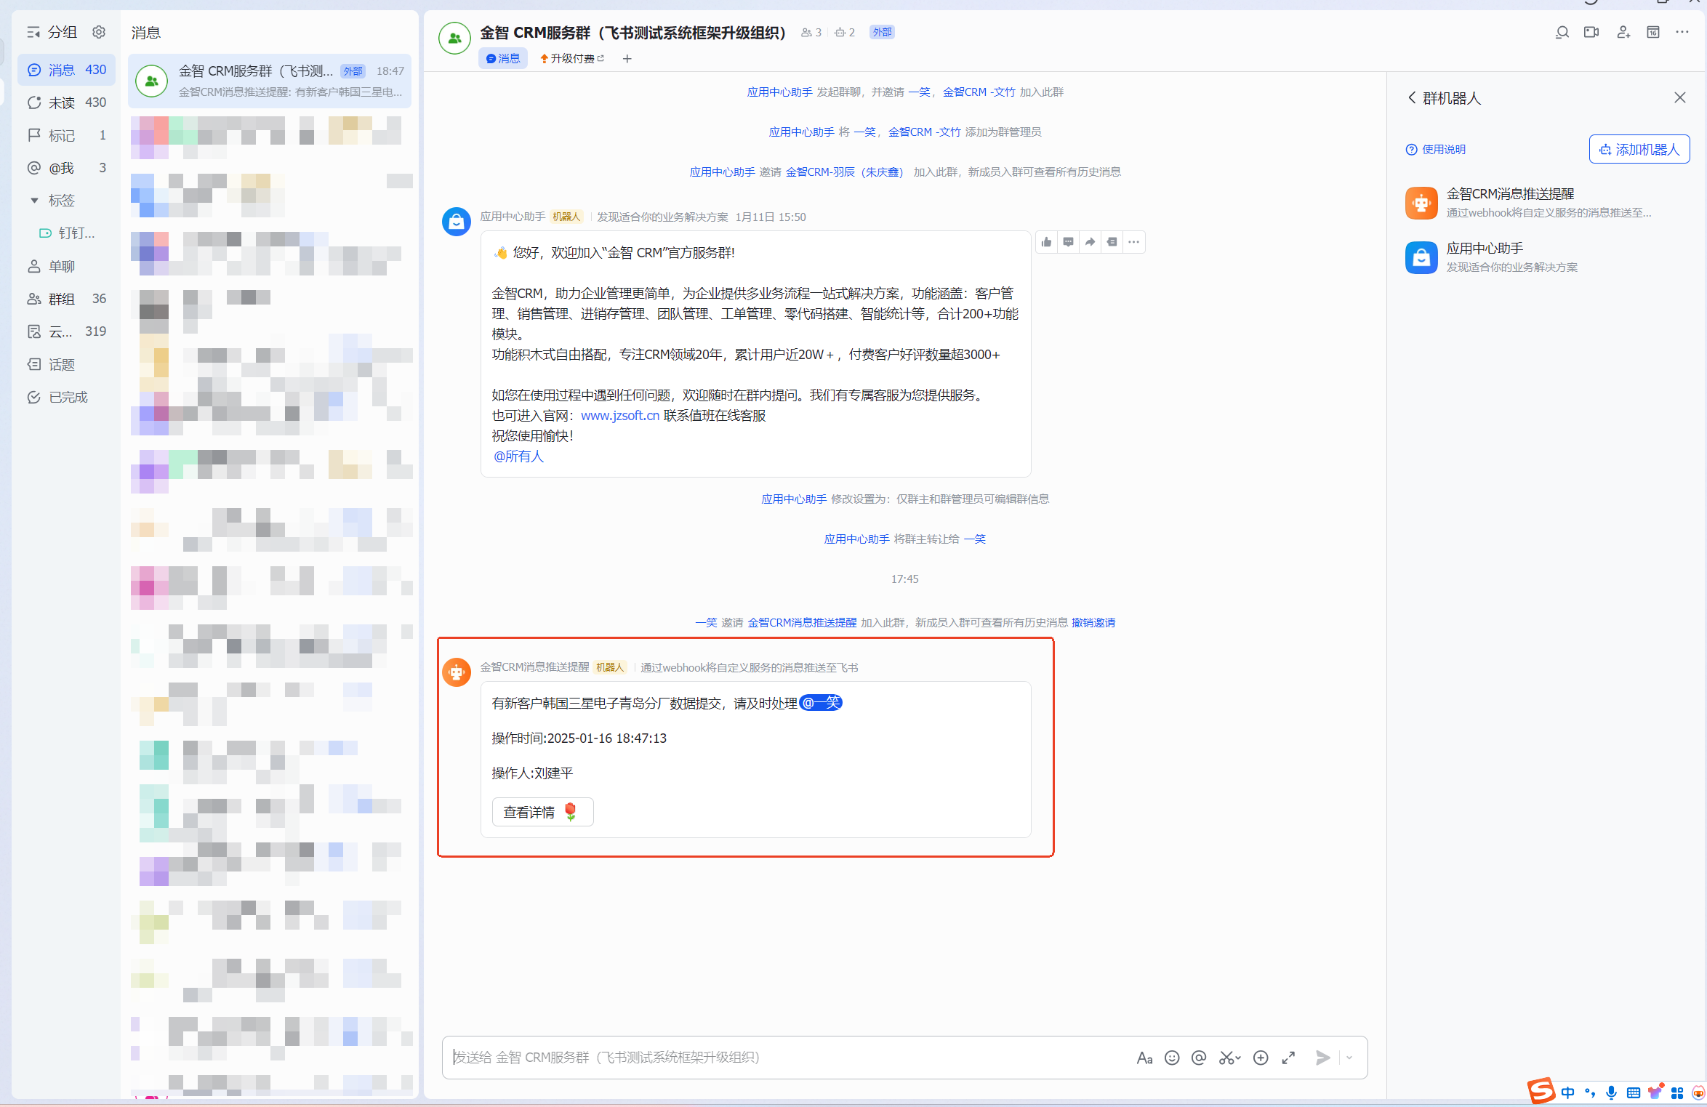Viewport: 1707px width, 1107px height.
Task: Expand the message input editor
Action: point(1288,1058)
